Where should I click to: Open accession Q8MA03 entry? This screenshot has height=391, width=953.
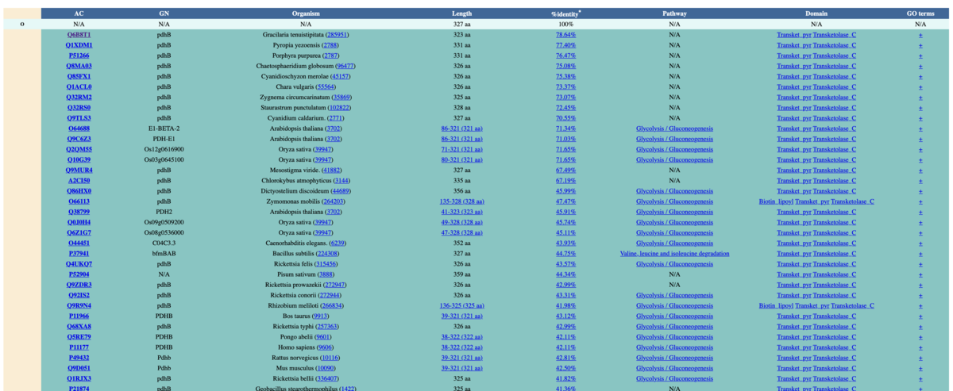point(79,66)
